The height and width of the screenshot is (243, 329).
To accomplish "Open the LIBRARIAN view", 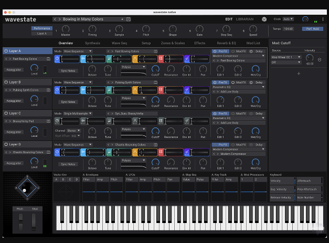I will coord(245,19).
